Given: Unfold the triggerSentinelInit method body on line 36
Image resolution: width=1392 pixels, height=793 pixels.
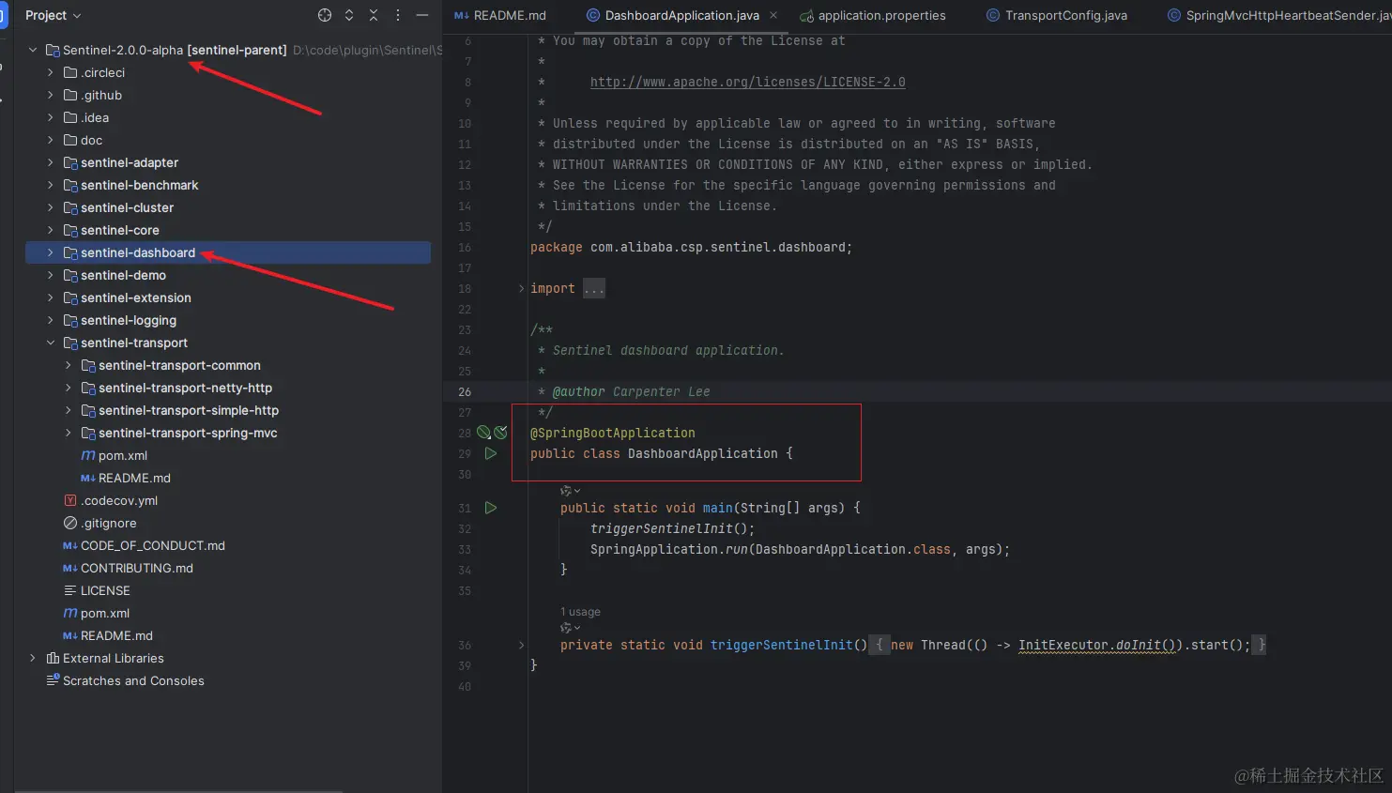Looking at the screenshot, I should [522, 645].
